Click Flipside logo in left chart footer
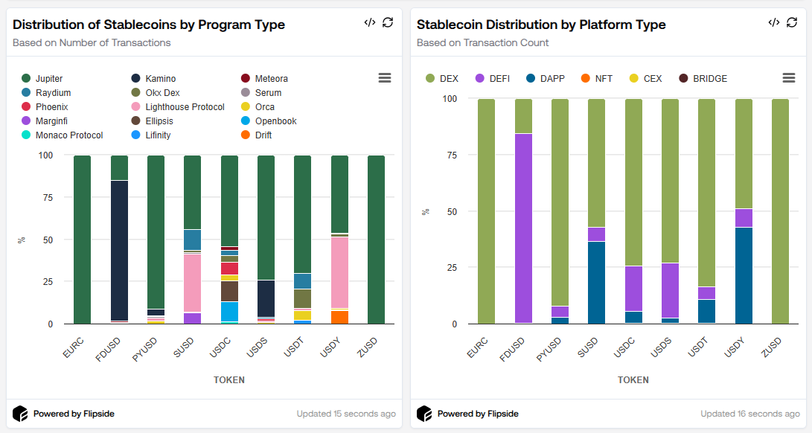 point(20,414)
